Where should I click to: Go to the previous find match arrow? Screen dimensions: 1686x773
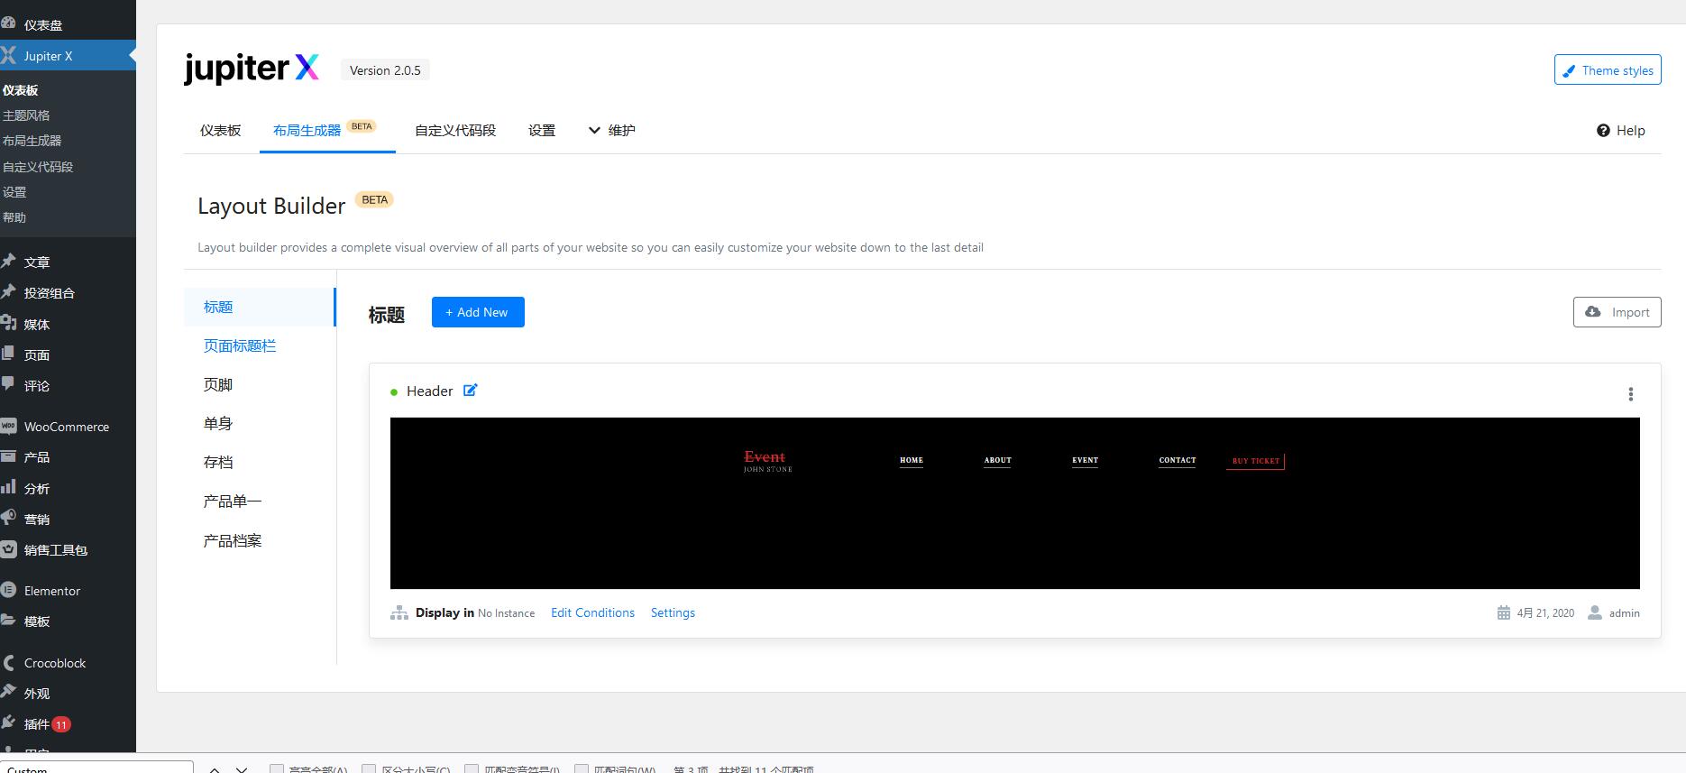coord(215,769)
